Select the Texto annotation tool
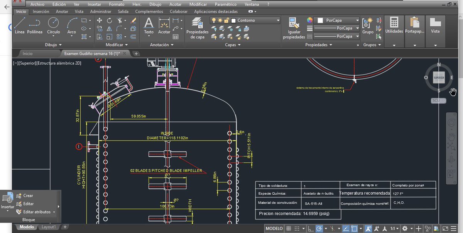The image size is (463, 233). pos(149,26)
